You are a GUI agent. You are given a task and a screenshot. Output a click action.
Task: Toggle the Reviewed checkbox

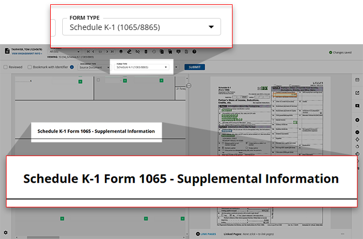[5, 67]
